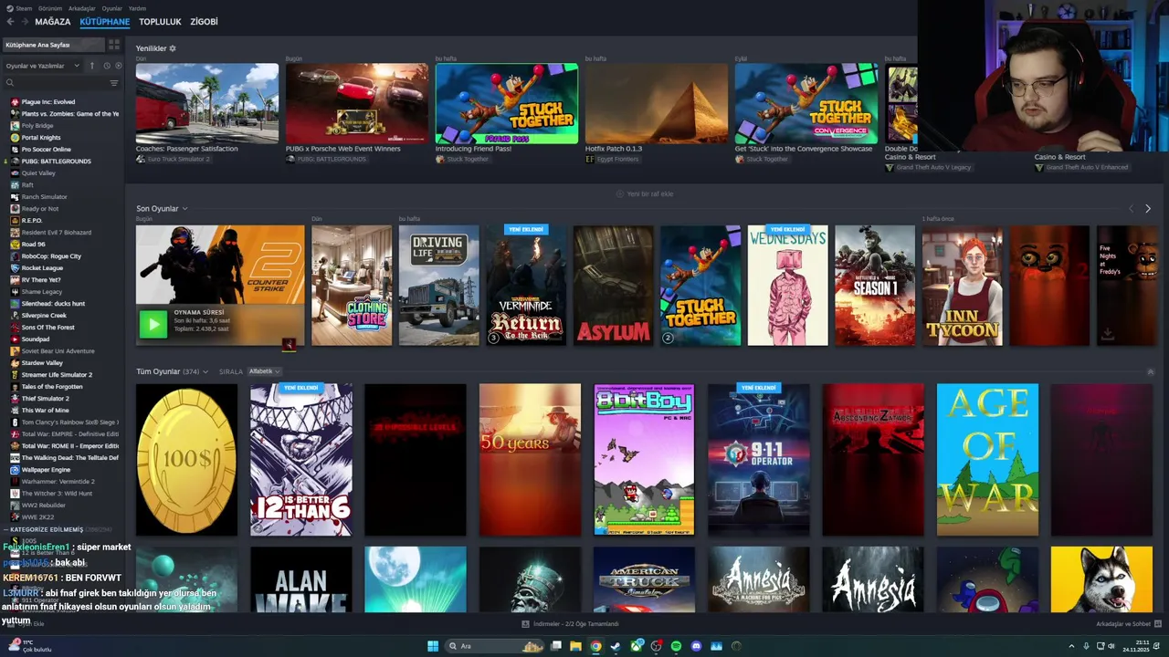Open the Arkadaşlar menu

[x=81, y=7]
